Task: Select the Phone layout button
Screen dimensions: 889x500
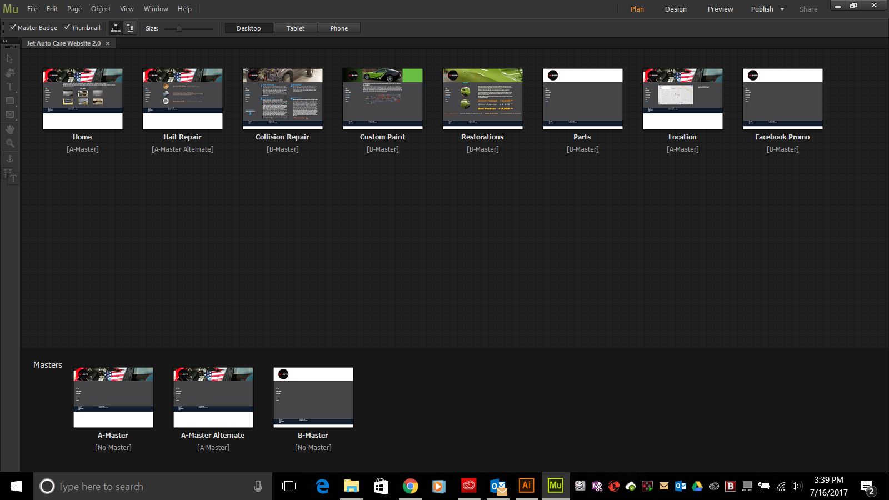Action: pyautogui.click(x=339, y=28)
